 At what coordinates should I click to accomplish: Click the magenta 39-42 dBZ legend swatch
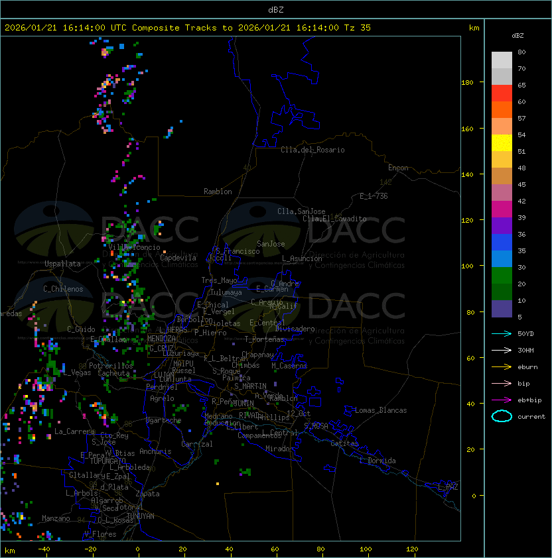click(x=502, y=209)
